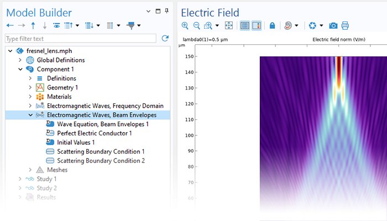Expand the Study 1 node
This screenshot has width=387, height=221.
20,179
